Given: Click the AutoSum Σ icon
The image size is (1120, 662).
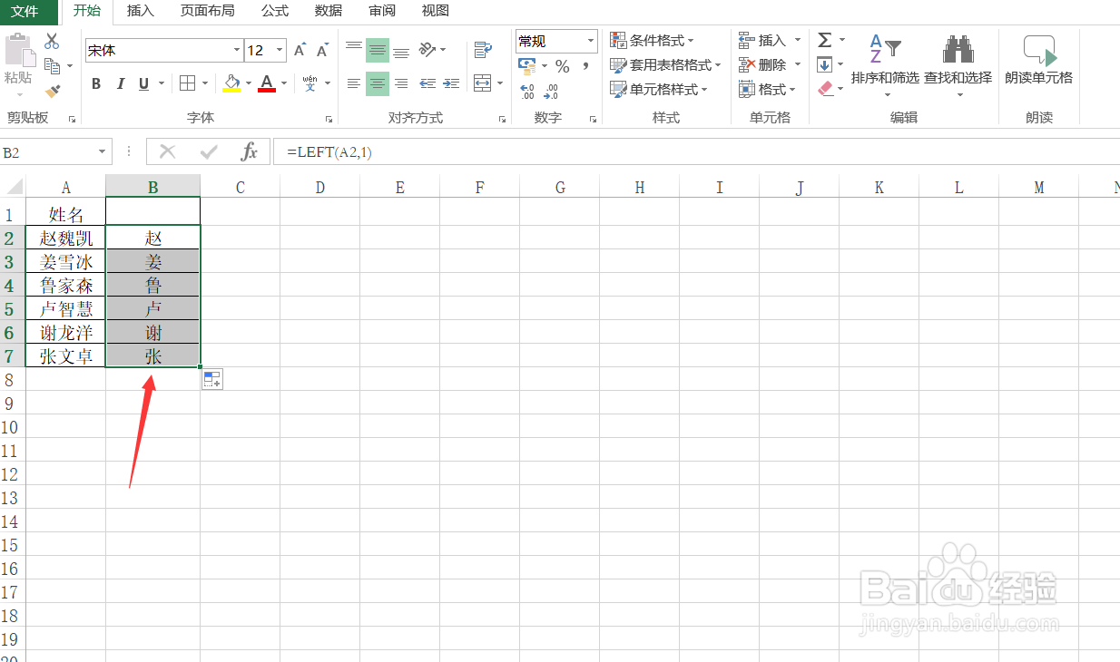Looking at the screenshot, I should coord(827,39).
